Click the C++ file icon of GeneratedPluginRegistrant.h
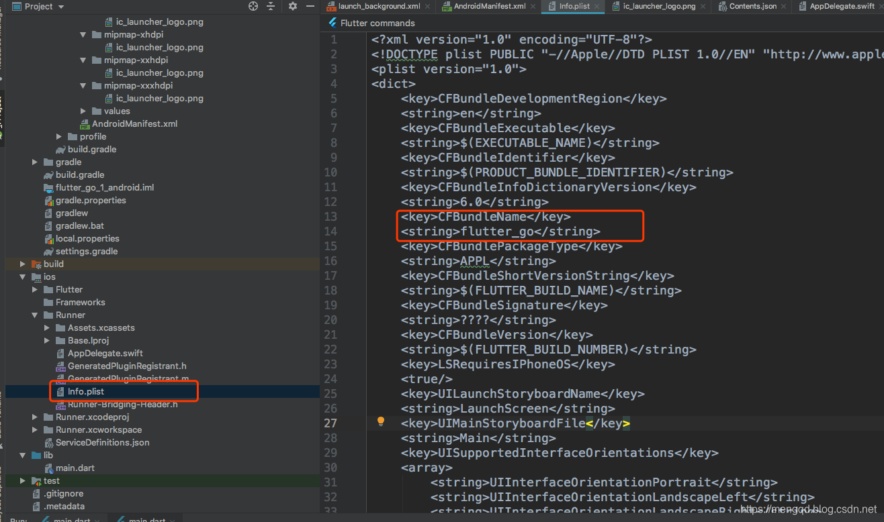The height and width of the screenshot is (522, 884). 60,366
